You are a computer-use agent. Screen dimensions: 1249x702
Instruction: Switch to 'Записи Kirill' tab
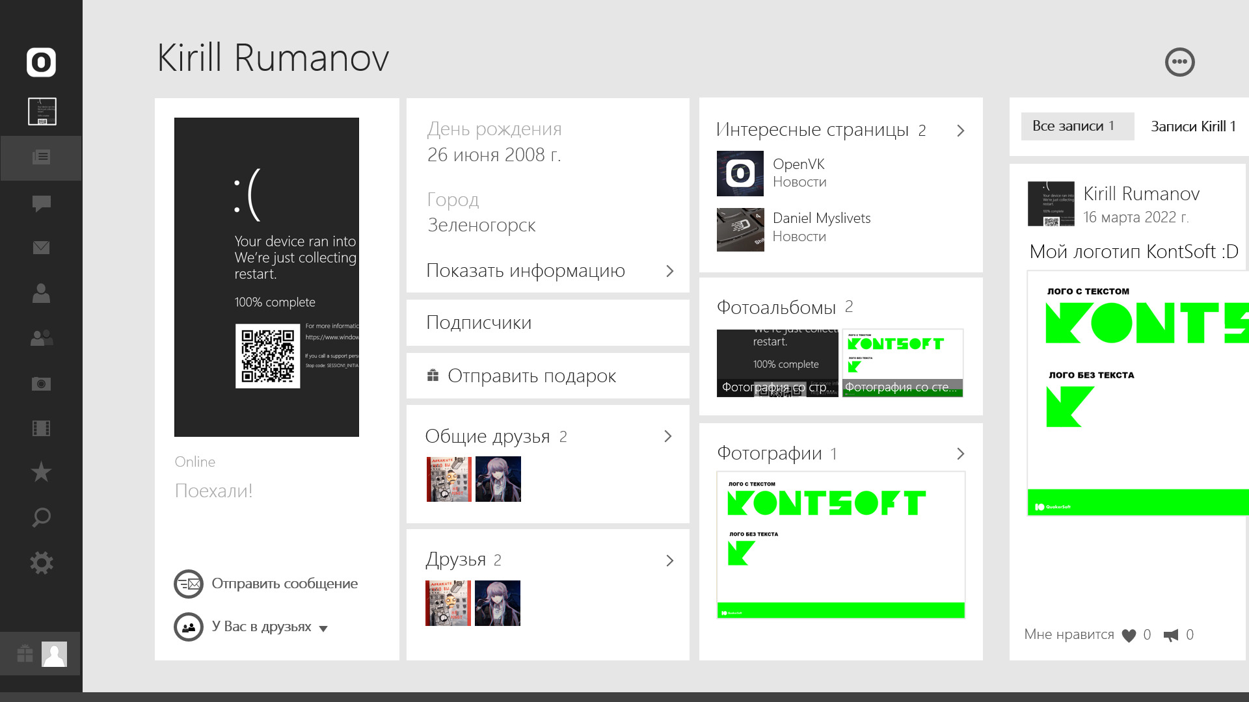[x=1192, y=127]
